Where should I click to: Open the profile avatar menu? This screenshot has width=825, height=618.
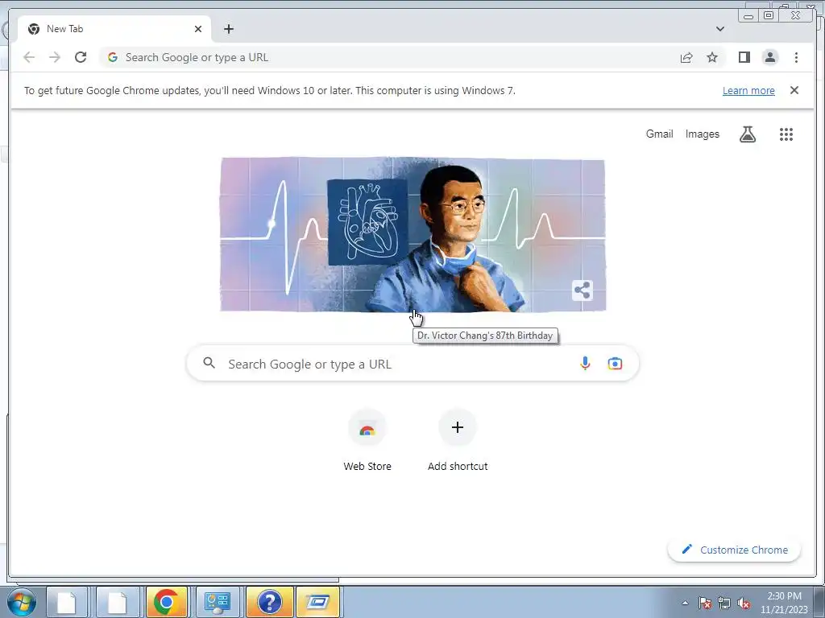point(769,57)
